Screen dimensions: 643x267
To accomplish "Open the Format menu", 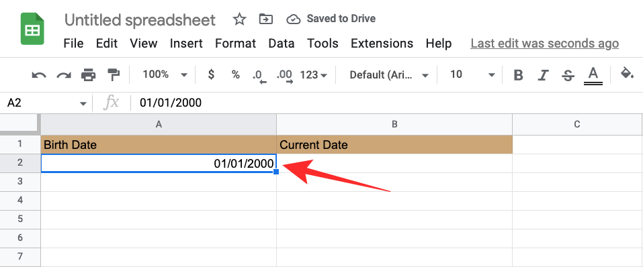I will pyautogui.click(x=235, y=44).
